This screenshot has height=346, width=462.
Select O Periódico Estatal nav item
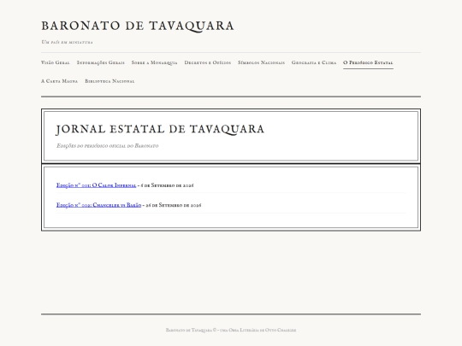click(x=368, y=62)
